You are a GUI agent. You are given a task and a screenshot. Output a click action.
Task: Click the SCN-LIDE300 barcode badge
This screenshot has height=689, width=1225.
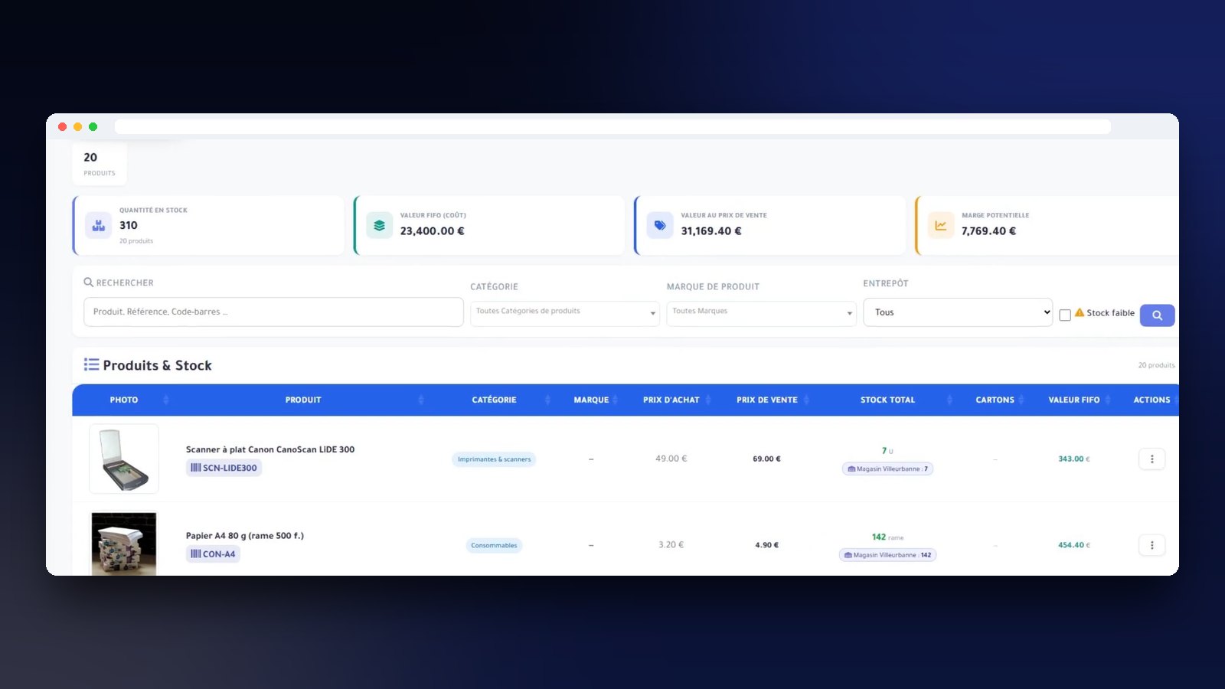(224, 468)
